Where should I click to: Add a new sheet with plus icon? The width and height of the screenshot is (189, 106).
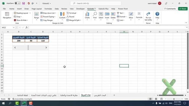pos(114,95)
